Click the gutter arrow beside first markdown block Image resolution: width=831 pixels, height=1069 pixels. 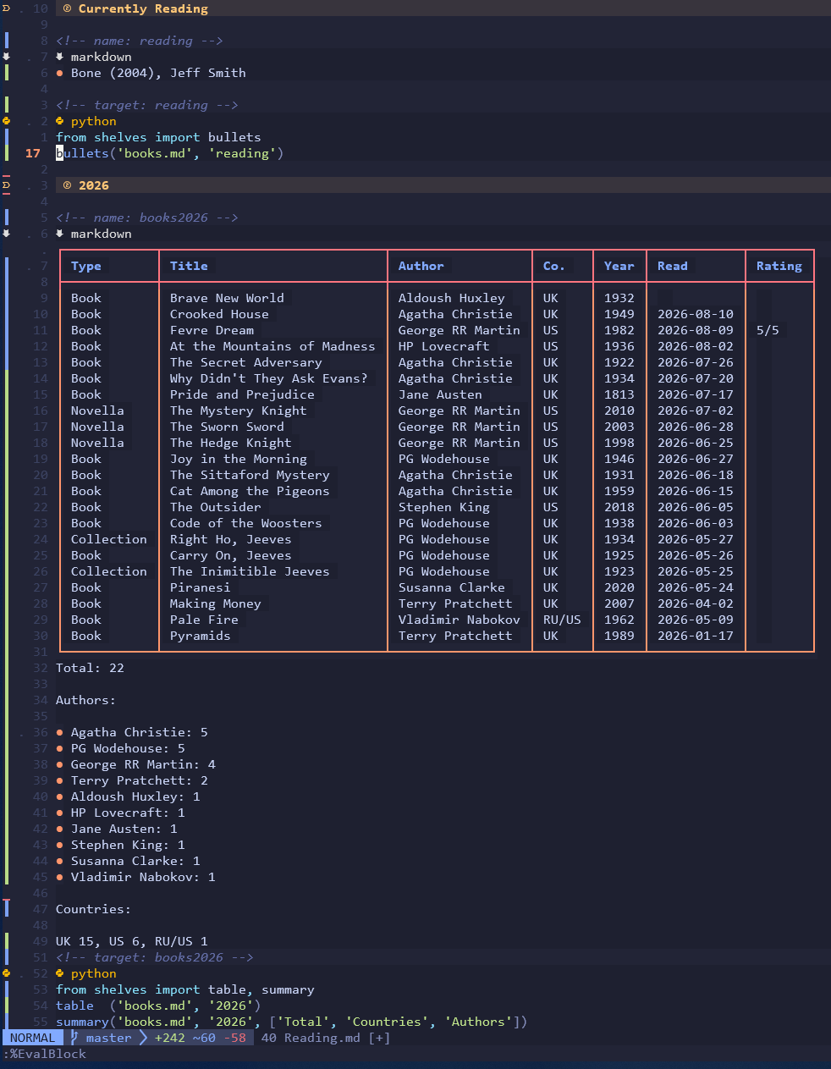pos(6,57)
